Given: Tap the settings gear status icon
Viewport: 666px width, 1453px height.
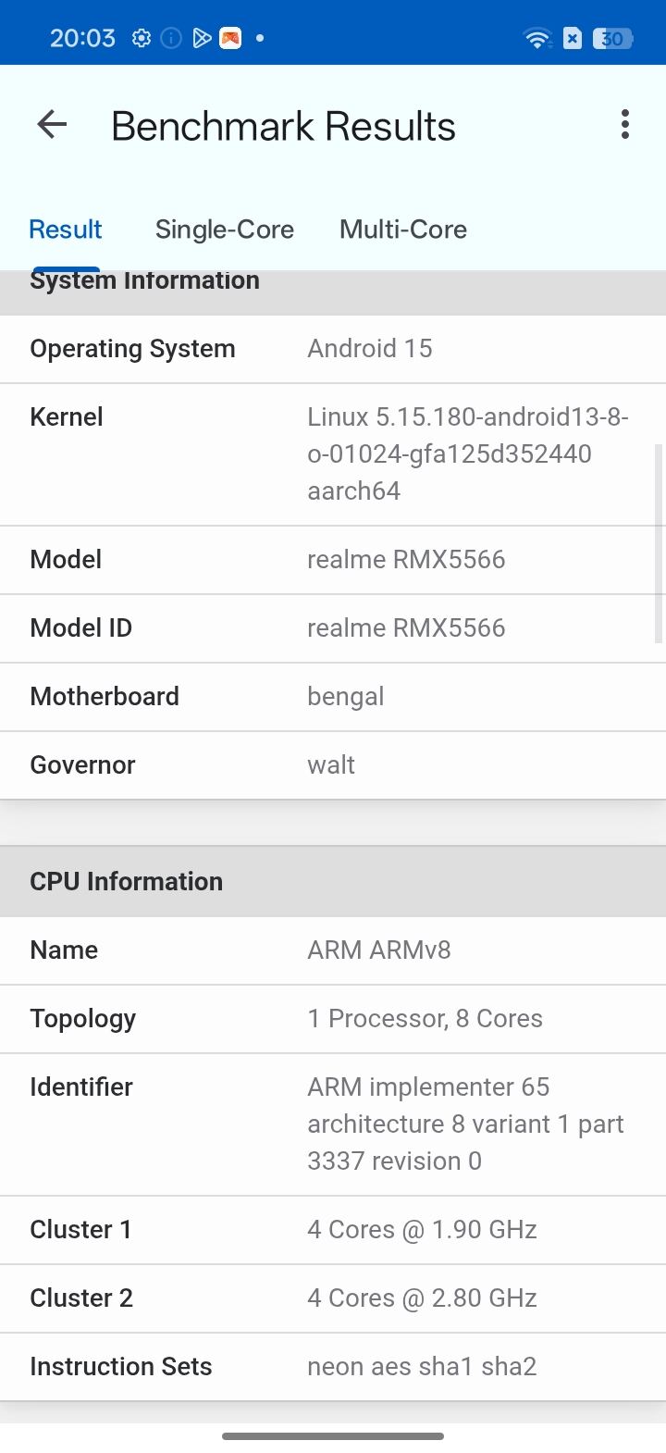Looking at the screenshot, I should pos(142,38).
